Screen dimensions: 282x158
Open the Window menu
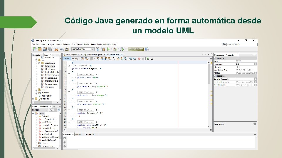click(x=107, y=44)
